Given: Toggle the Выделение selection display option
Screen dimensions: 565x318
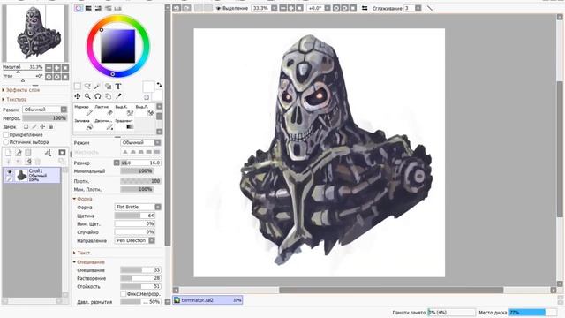Looking at the screenshot, I should coord(231,8).
